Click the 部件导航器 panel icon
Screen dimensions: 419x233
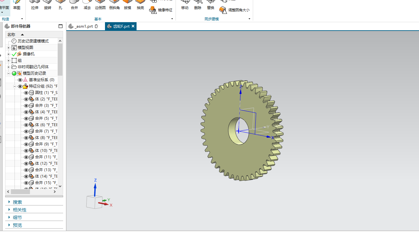click(x=7, y=26)
